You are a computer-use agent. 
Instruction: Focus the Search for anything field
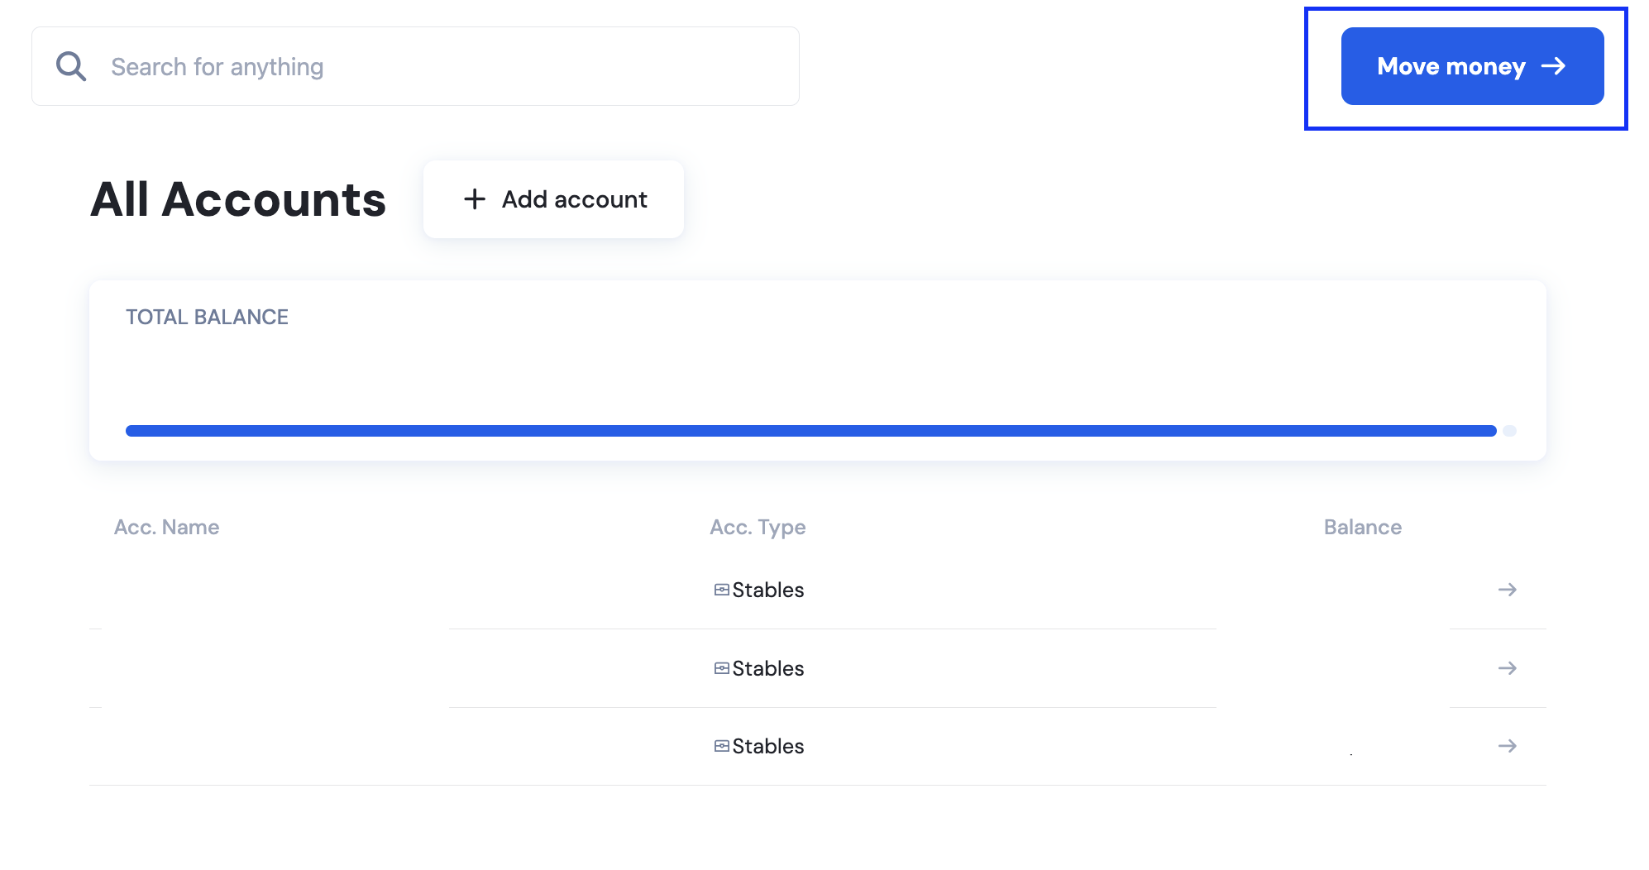pyautogui.click(x=415, y=66)
